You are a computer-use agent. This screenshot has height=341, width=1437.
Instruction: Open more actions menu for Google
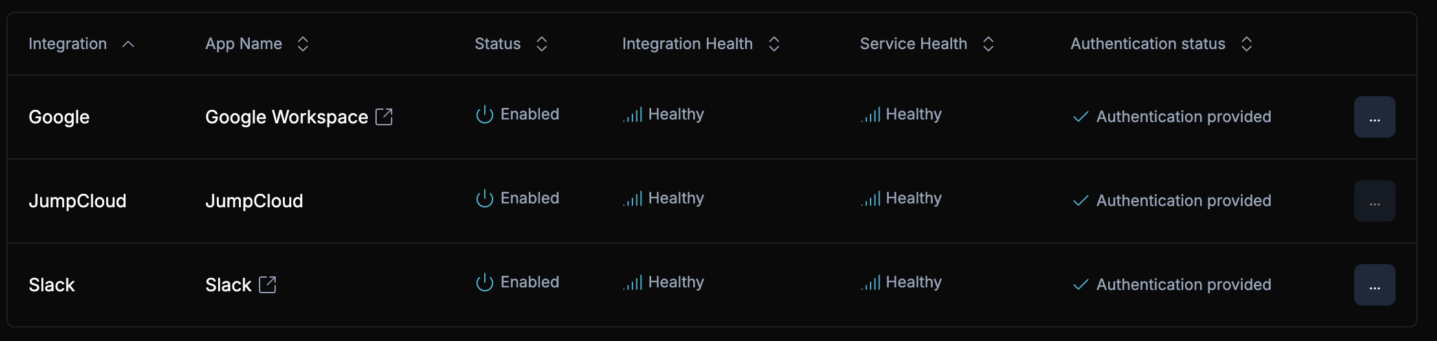(x=1374, y=117)
